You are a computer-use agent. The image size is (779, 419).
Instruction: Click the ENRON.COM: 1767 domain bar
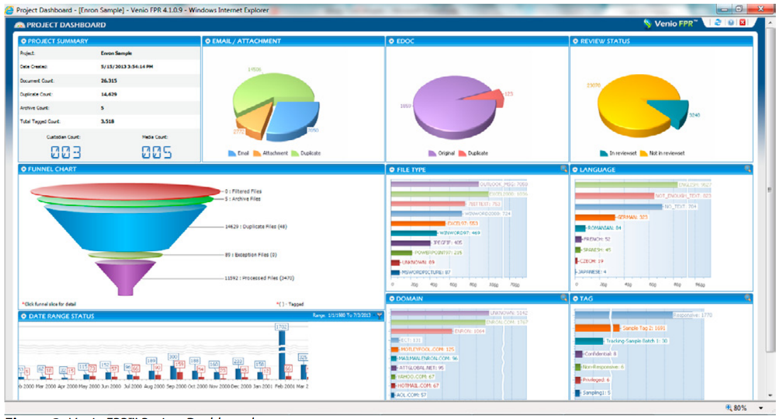pyautogui.click(x=438, y=322)
